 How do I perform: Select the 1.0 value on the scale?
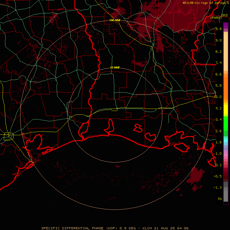pos(218,154)
